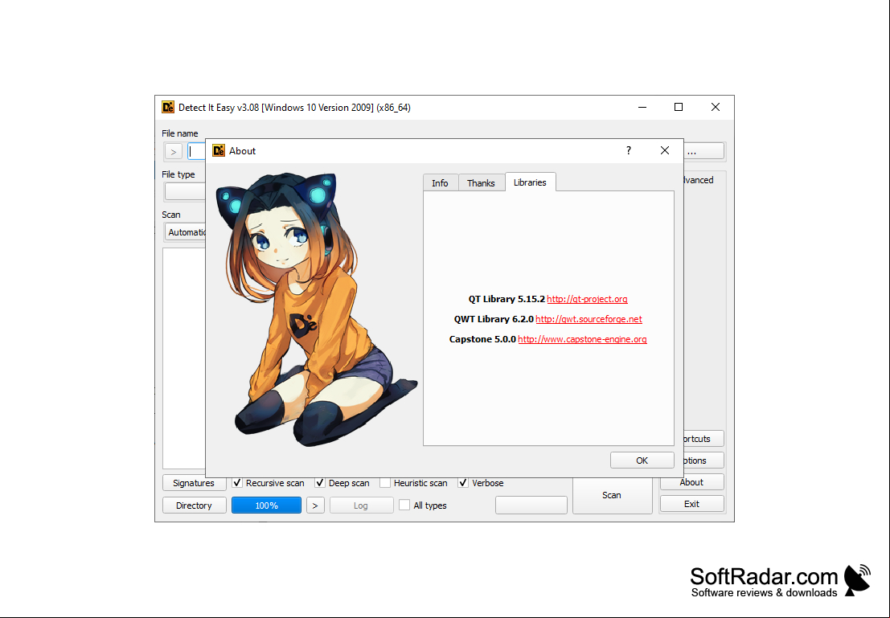Image resolution: width=890 pixels, height=618 pixels.
Task: Close the About dialog
Action: click(665, 150)
